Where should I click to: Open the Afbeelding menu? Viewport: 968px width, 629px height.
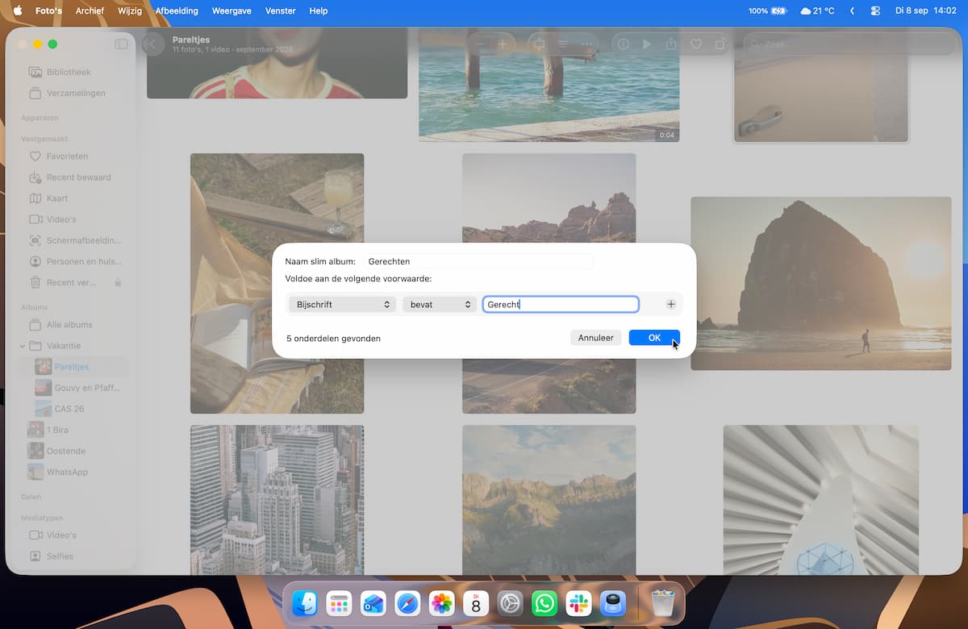(x=177, y=10)
